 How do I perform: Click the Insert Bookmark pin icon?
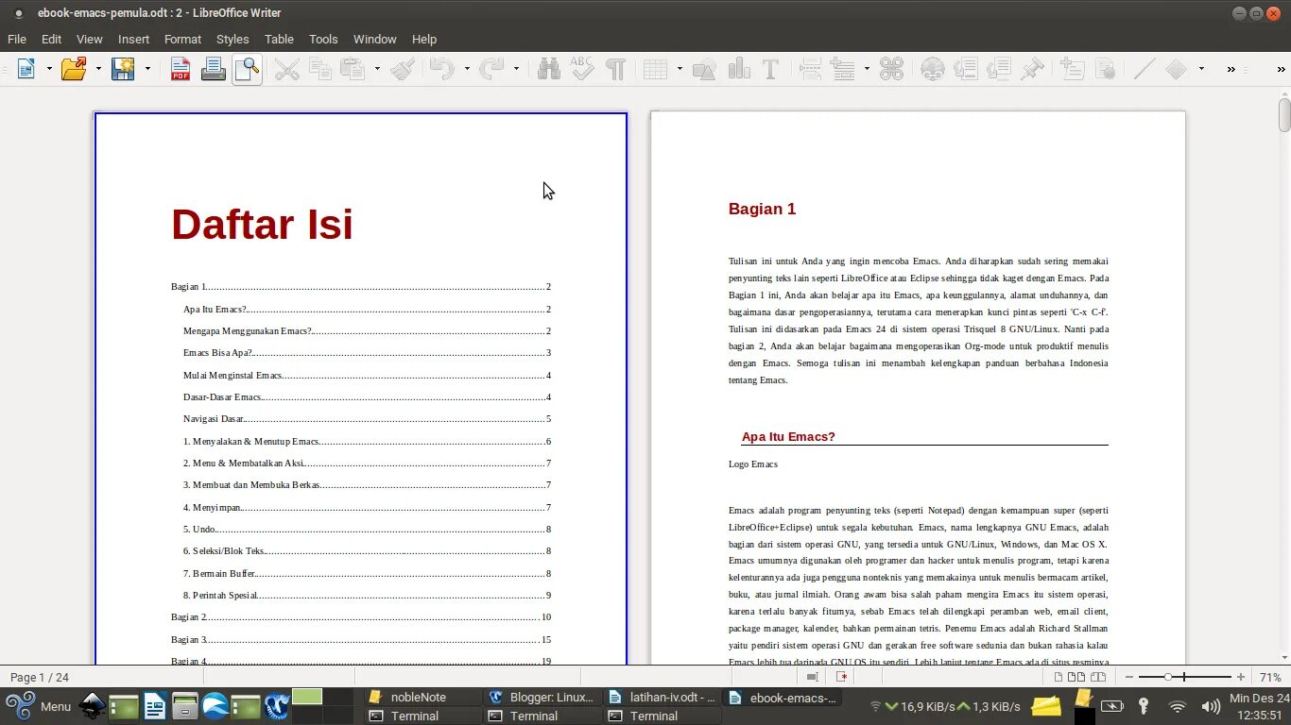[1032, 69]
